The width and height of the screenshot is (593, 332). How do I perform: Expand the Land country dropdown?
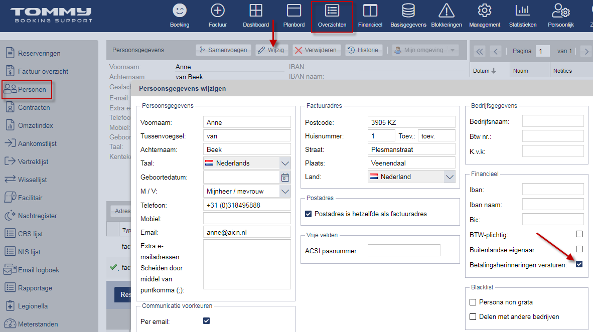click(450, 177)
